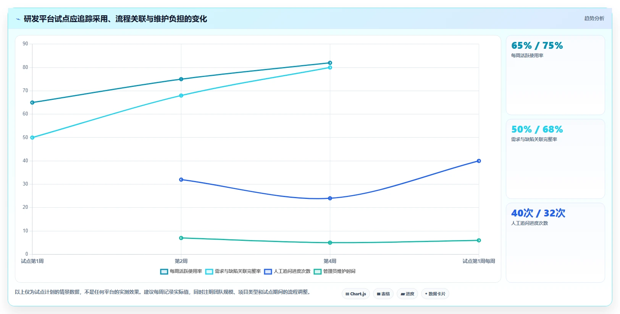Click the 50 y-axis tick label
Screen dimensions: 620x314
(x=25, y=138)
